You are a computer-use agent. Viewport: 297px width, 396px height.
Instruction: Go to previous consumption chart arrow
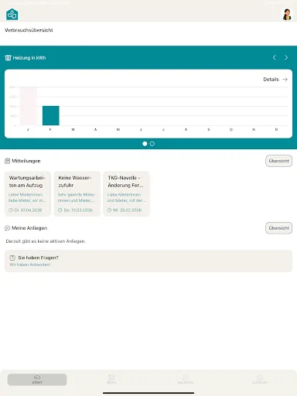coord(275,57)
